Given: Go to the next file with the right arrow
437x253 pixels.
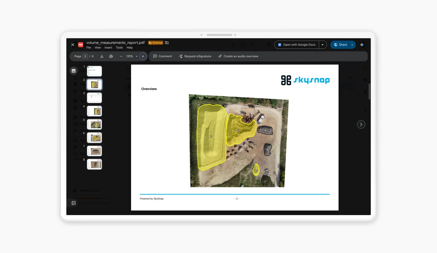Looking at the screenshot, I should click(x=361, y=124).
